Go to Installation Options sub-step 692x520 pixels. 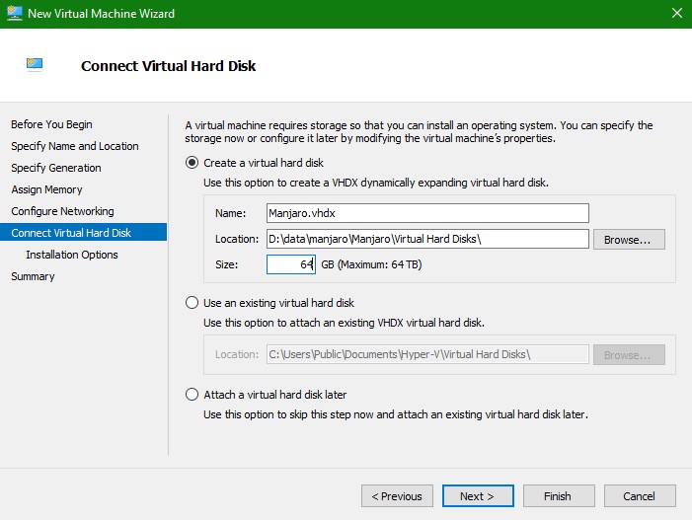click(x=72, y=255)
